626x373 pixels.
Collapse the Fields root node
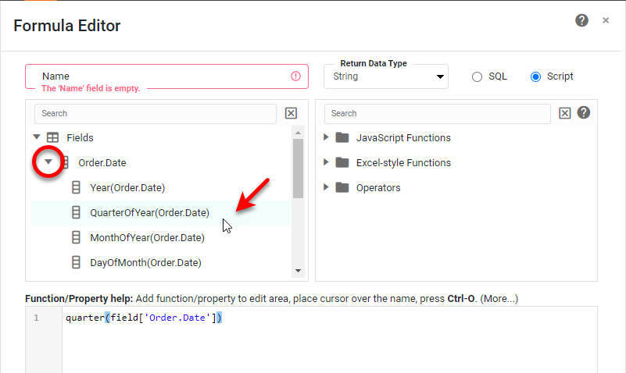[37, 137]
